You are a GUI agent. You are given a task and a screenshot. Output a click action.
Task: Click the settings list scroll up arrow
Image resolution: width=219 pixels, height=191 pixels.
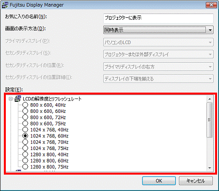tap(210, 99)
